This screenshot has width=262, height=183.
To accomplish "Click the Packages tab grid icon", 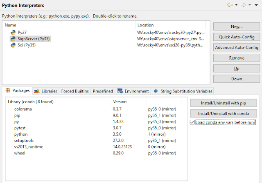I will pyautogui.click(x=8, y=90).
